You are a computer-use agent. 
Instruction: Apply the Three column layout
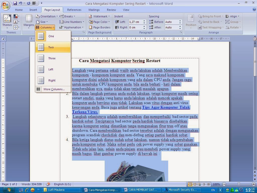53,58
